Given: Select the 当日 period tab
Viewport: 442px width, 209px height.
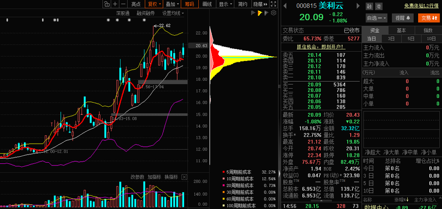Looking at the screenshot, I should [372, 39].
